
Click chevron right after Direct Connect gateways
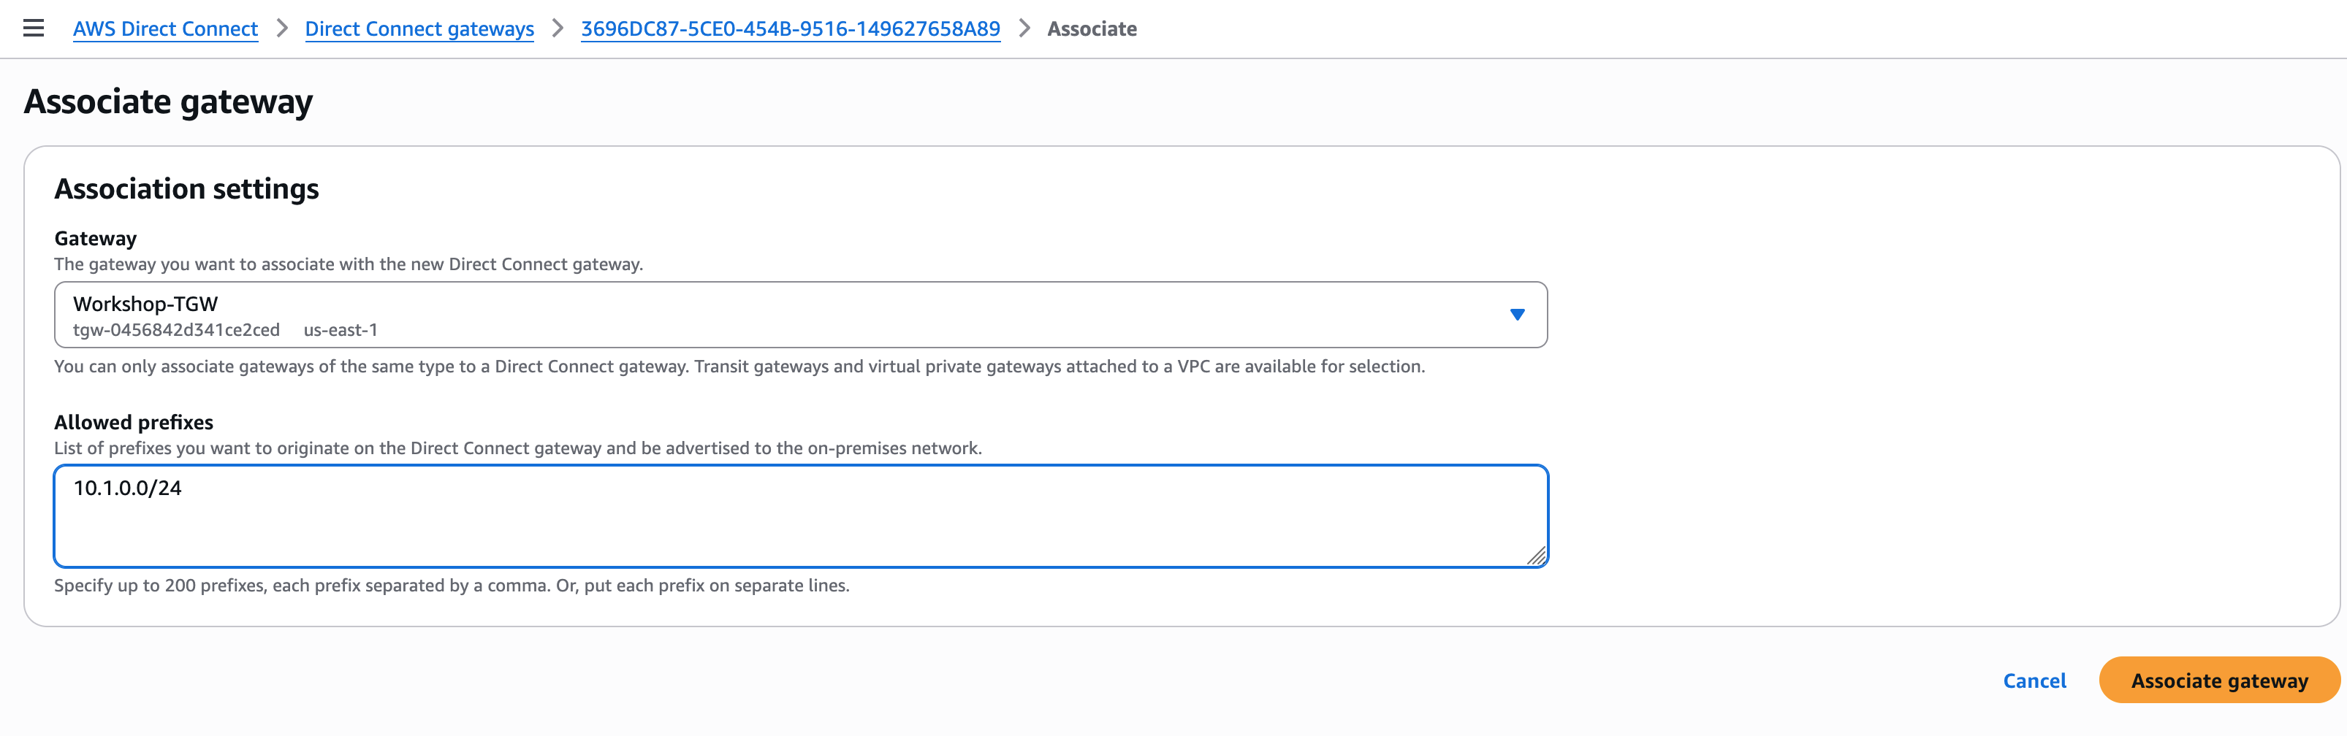pyautogui.click(x=558, y=29)
